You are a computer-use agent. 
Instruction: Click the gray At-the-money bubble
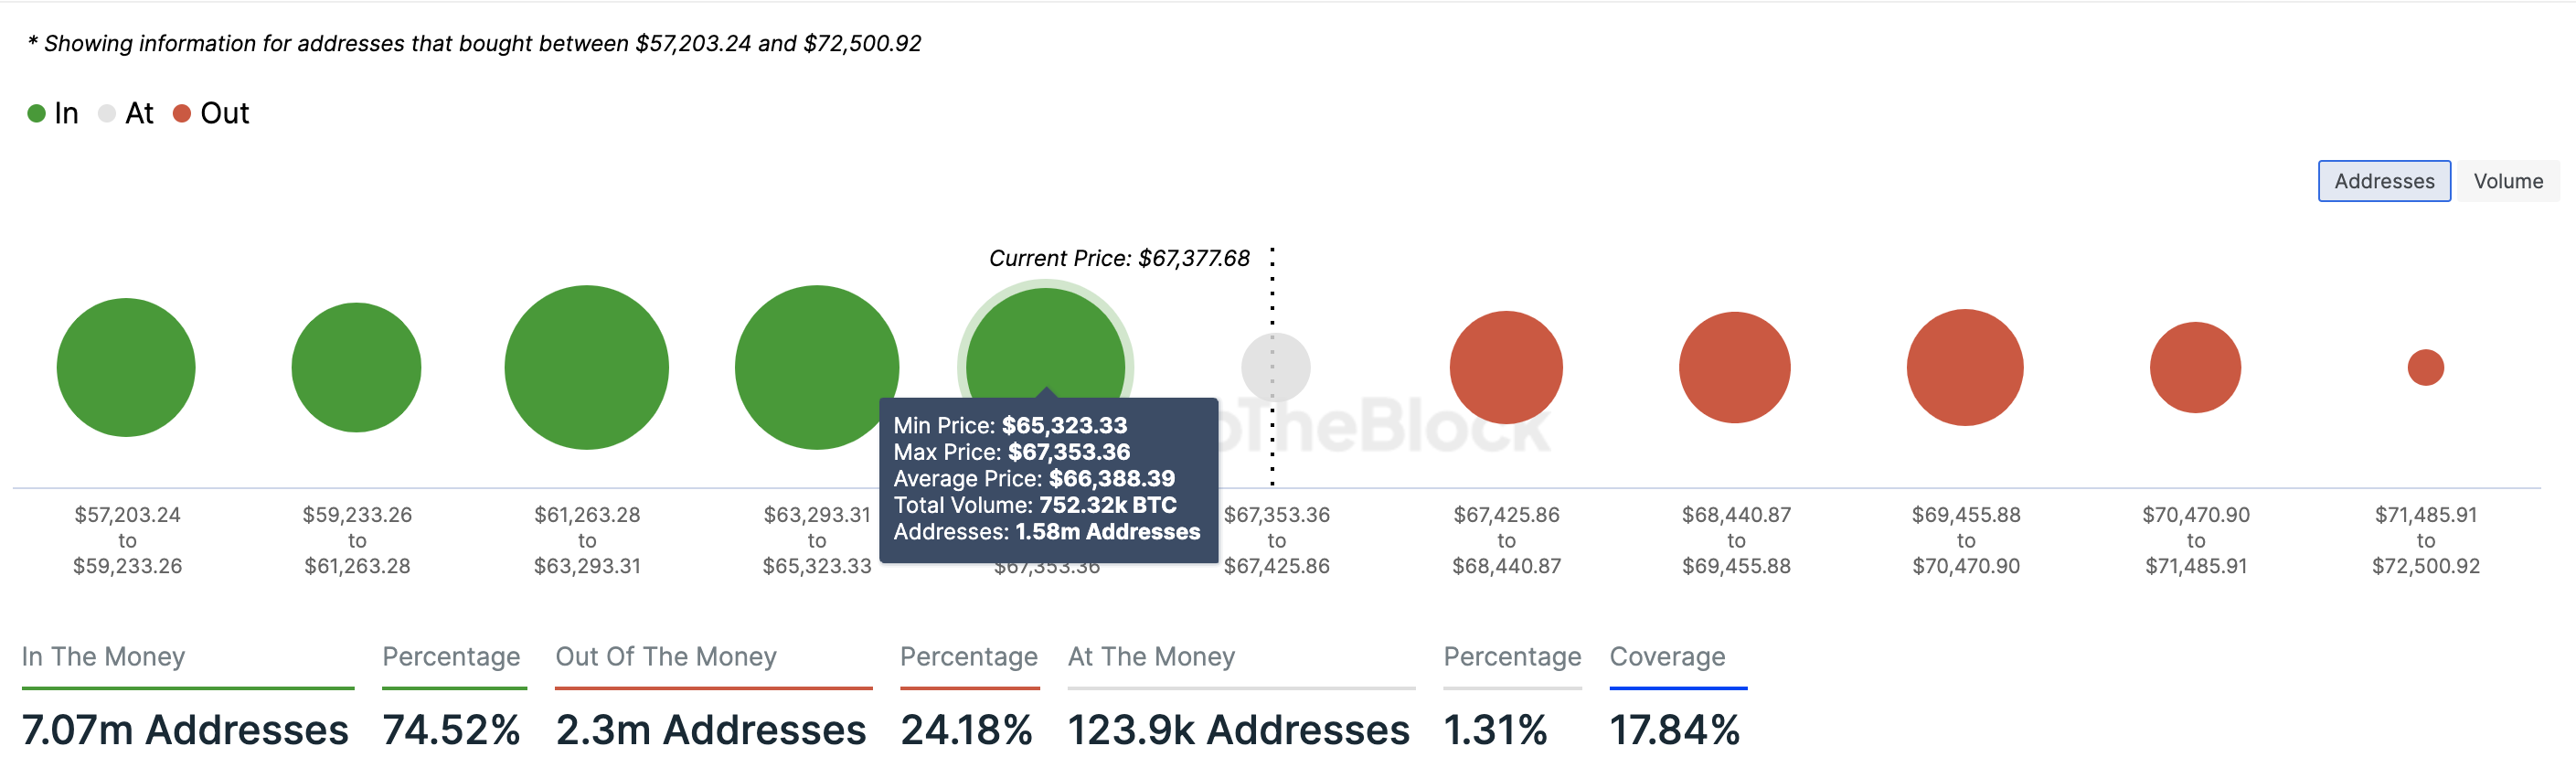pyautogui.click(x=1275, y=366)
